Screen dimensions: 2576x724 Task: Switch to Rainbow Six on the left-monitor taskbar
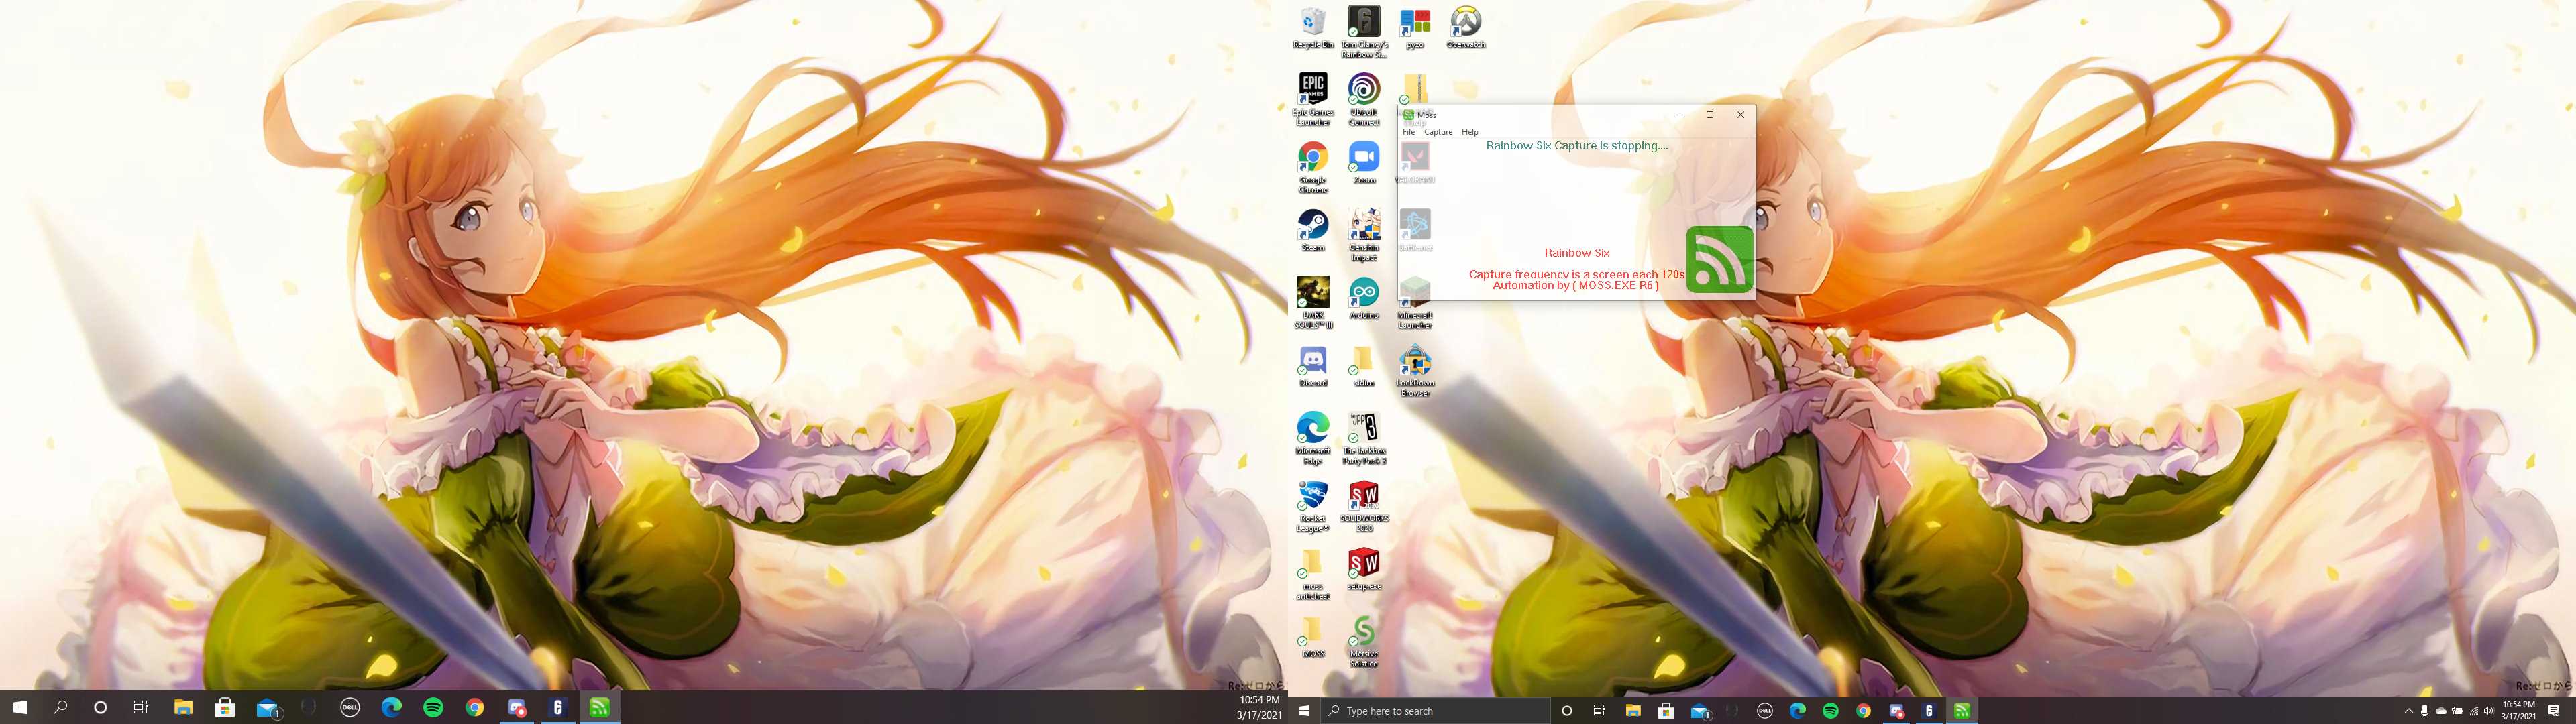(558, 707)
